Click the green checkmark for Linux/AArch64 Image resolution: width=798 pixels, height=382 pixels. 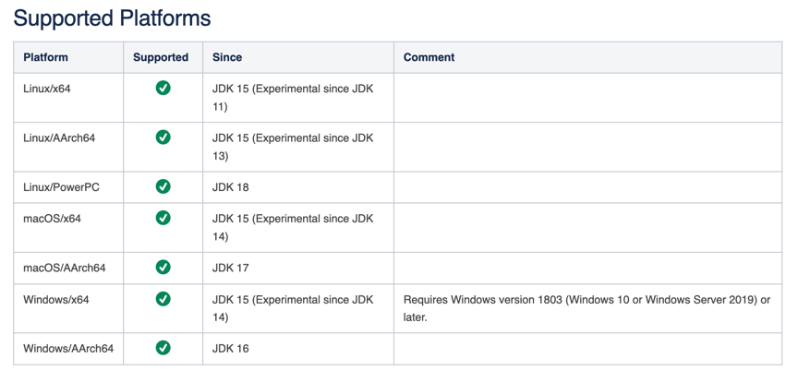(163, 137)
